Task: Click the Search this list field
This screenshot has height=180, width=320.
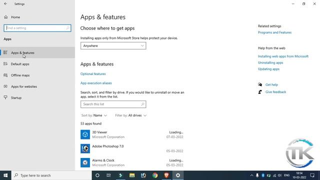Action: tap(113, 104)
